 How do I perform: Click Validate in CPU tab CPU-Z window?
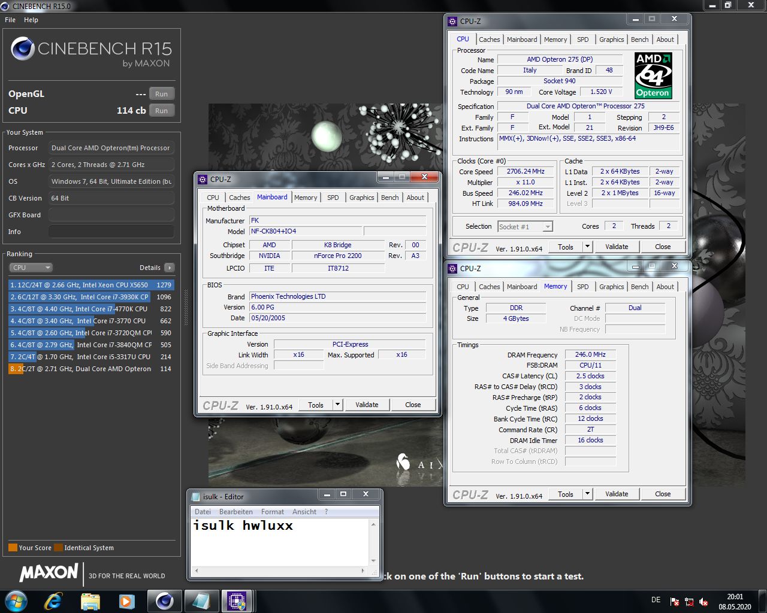click(x=617, y=247)
